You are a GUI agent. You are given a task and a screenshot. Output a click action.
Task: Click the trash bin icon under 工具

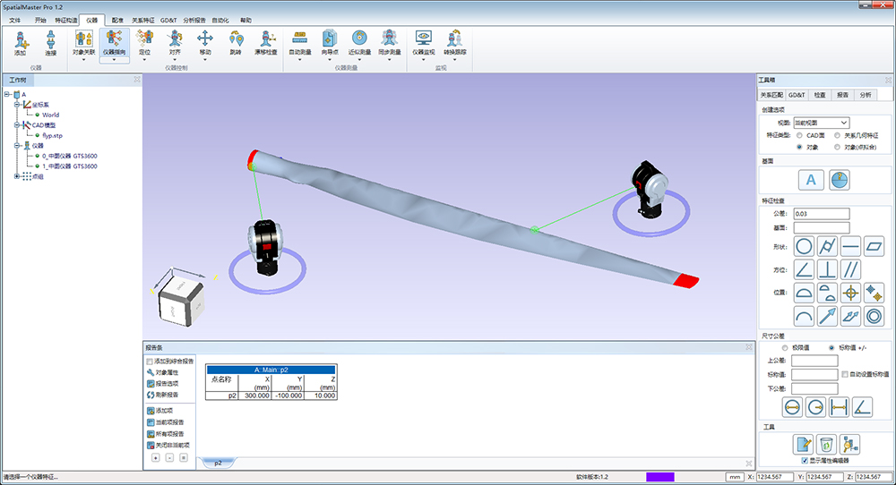pos(827,444)
